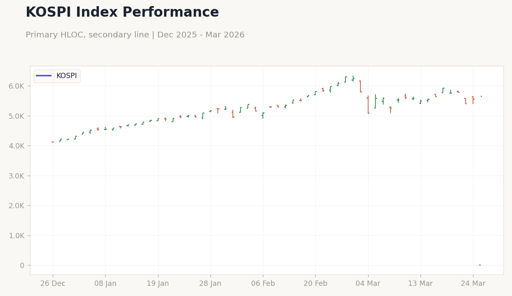Click the 28 Jan x-axis label

210,284
